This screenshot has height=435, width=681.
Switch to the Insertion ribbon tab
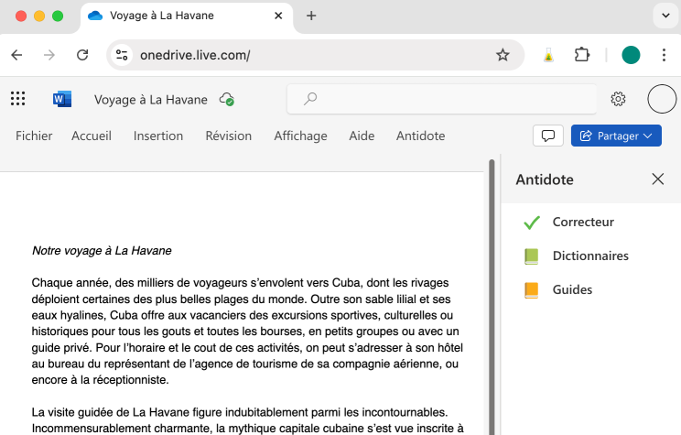click(158, 136)
